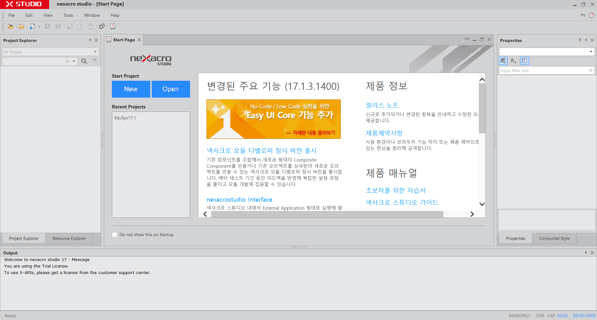Open the Tools menu
The height and width of the screenshot is (320, 597).
click(68, 15)
